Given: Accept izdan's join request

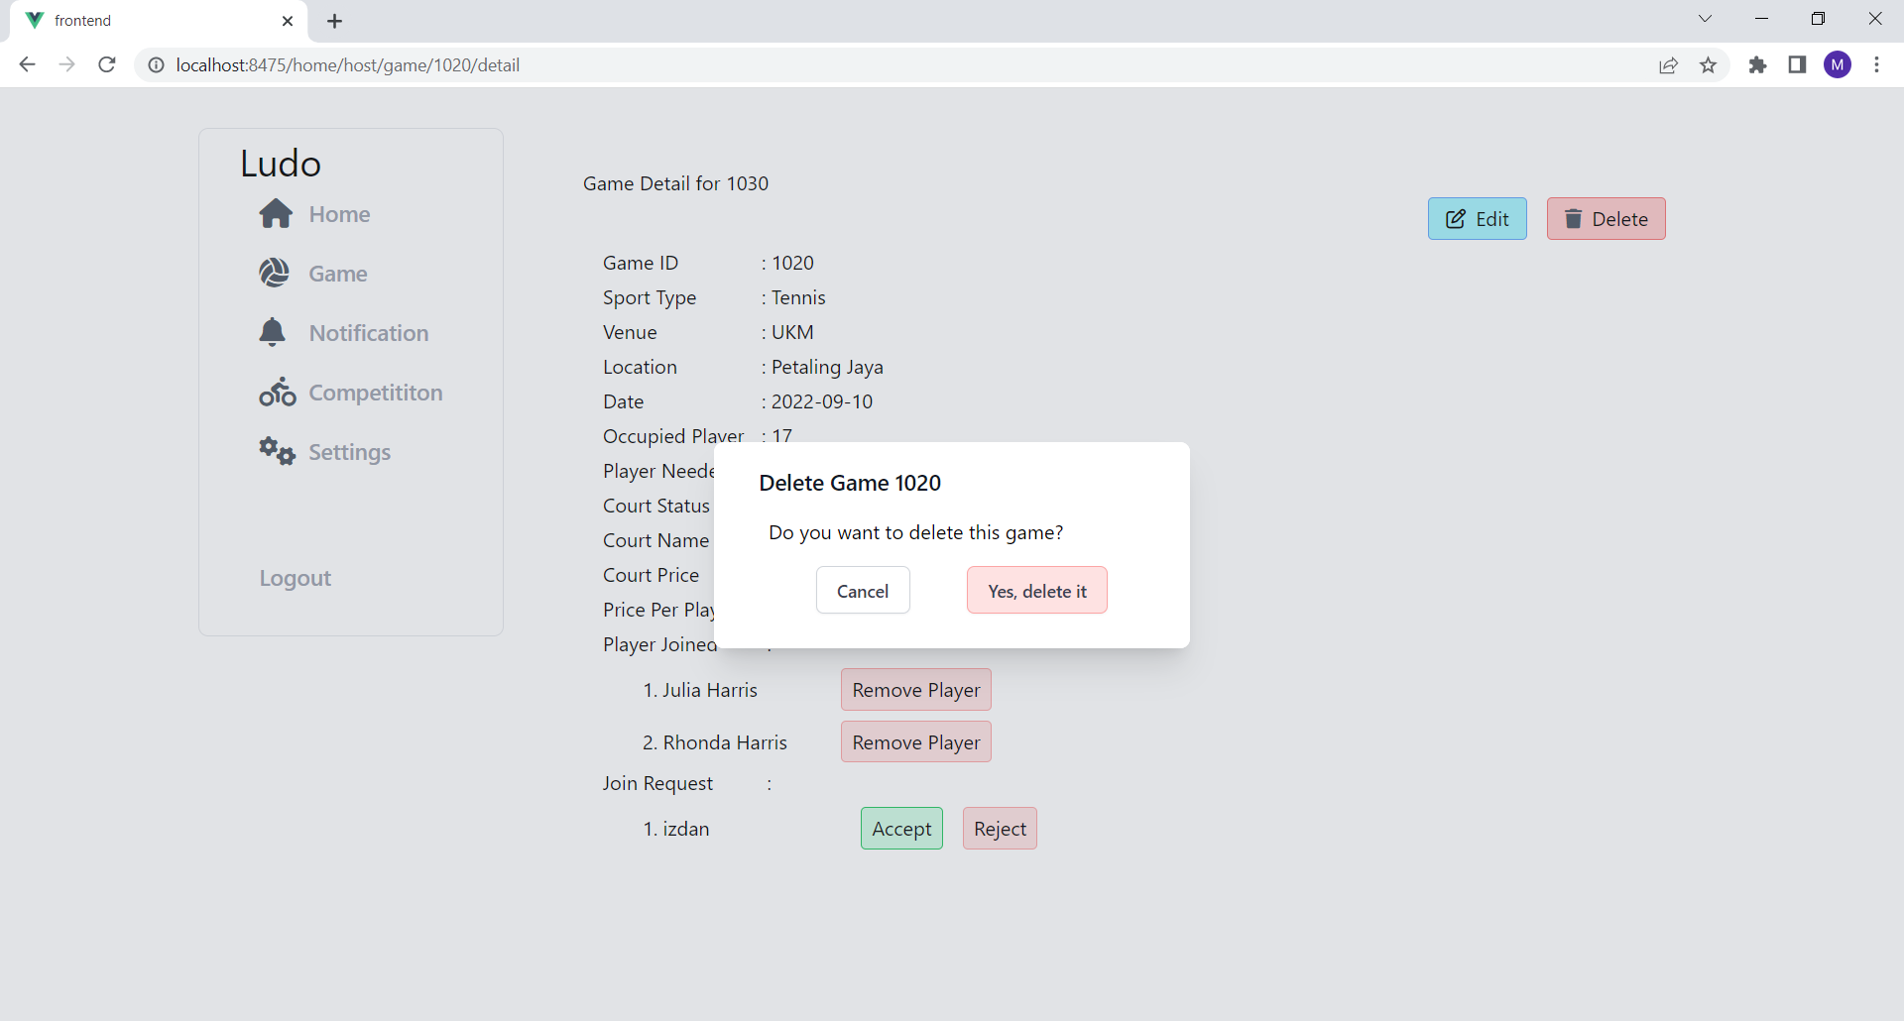Looking at the screenshot, I should (900, 829).
